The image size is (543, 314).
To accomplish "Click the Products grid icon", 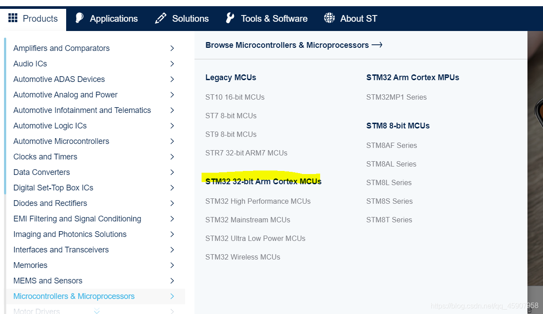I will pos(13,18).
